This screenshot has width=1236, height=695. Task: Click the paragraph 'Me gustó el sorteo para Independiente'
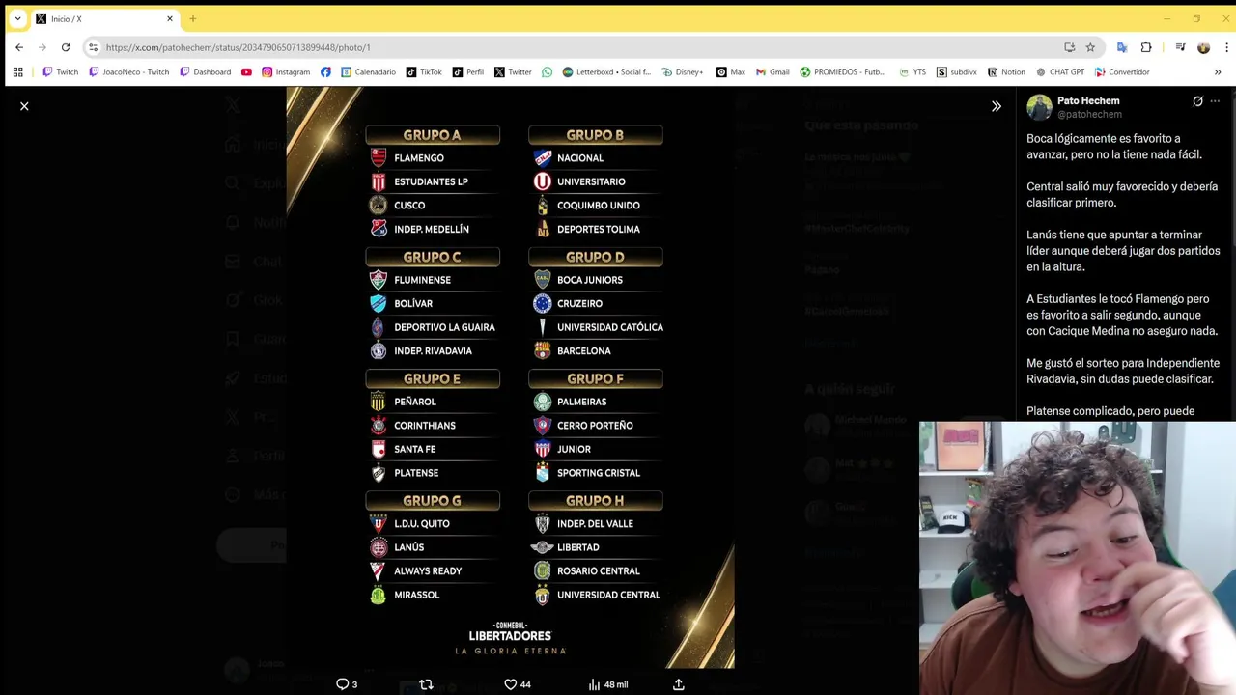point(1123,372)
